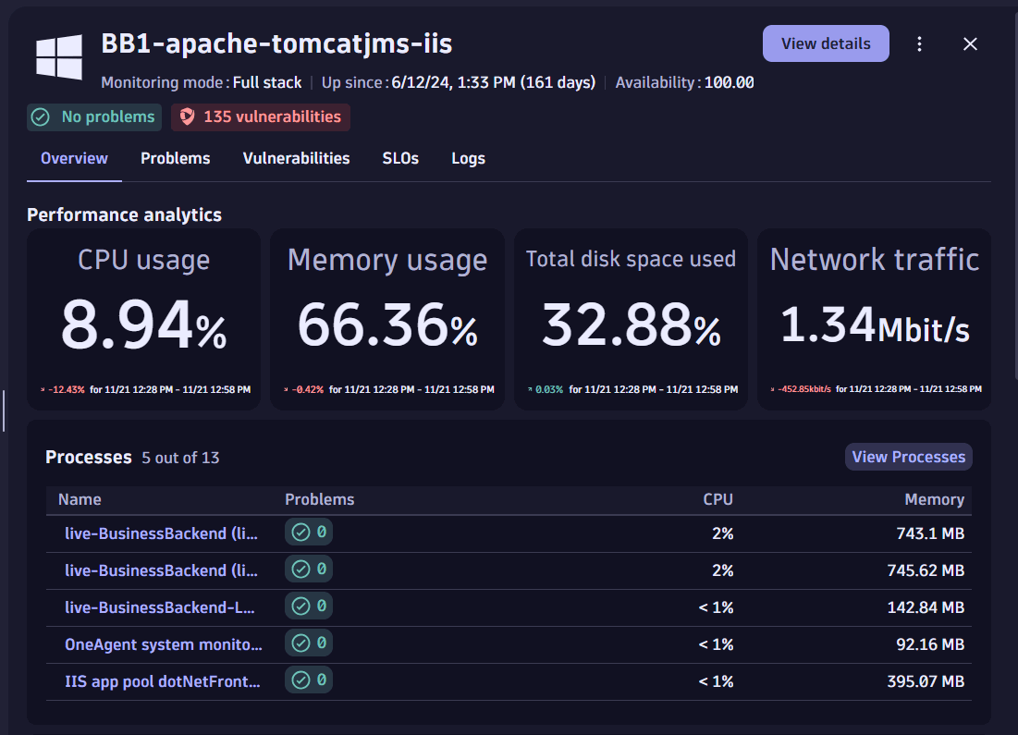Image resolution: width=1018 pixels, height=735 pixels.
Task: Click the vulnerabilities shield icon
Action: coord(188,116)
